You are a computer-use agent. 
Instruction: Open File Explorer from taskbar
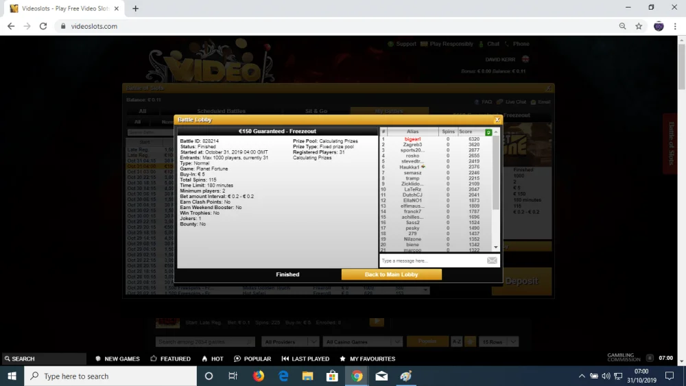tap(307, 376)
